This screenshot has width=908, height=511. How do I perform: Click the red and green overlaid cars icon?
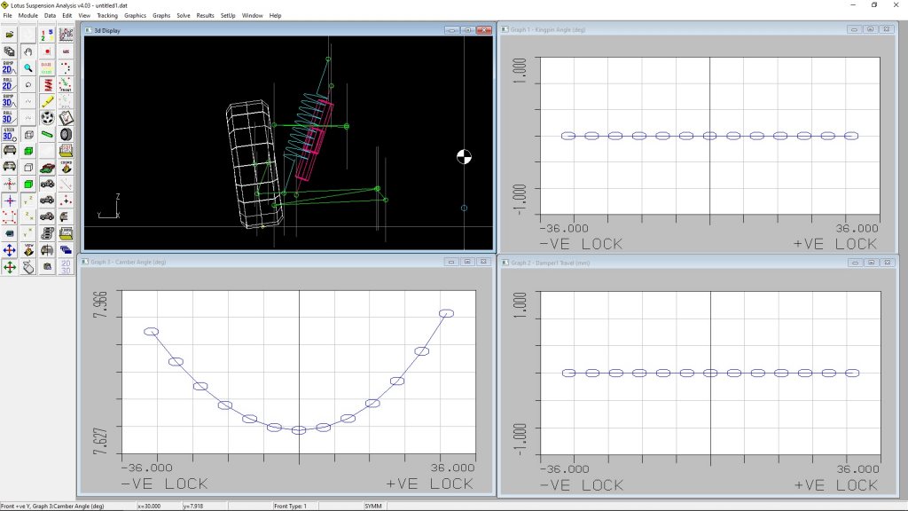point(47,168)
